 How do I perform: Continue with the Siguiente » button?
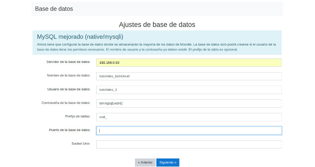tap(168, 163)
